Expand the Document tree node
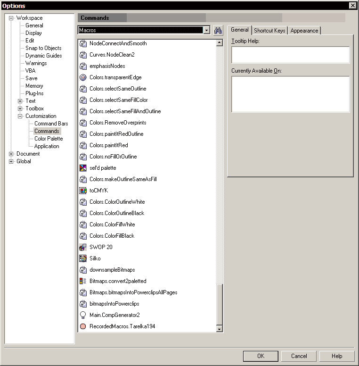Viewport: 359px width, 366px height. 11,154
